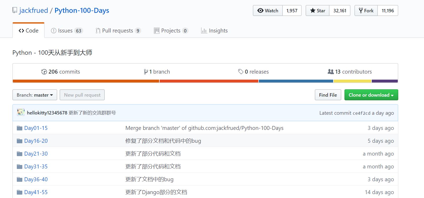Click the commits history clock icon
The image size is (424, 198).
pyautogui.click(x=44, y=72)
